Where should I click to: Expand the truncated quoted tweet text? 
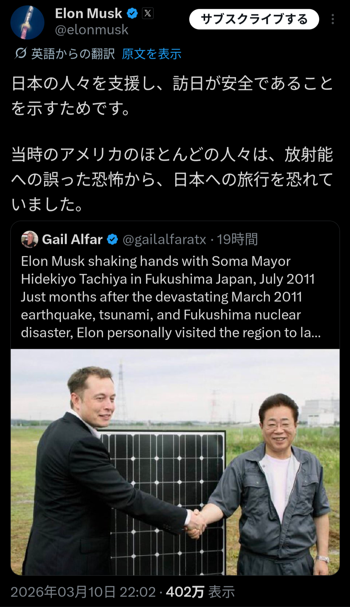tap(171, 297)
